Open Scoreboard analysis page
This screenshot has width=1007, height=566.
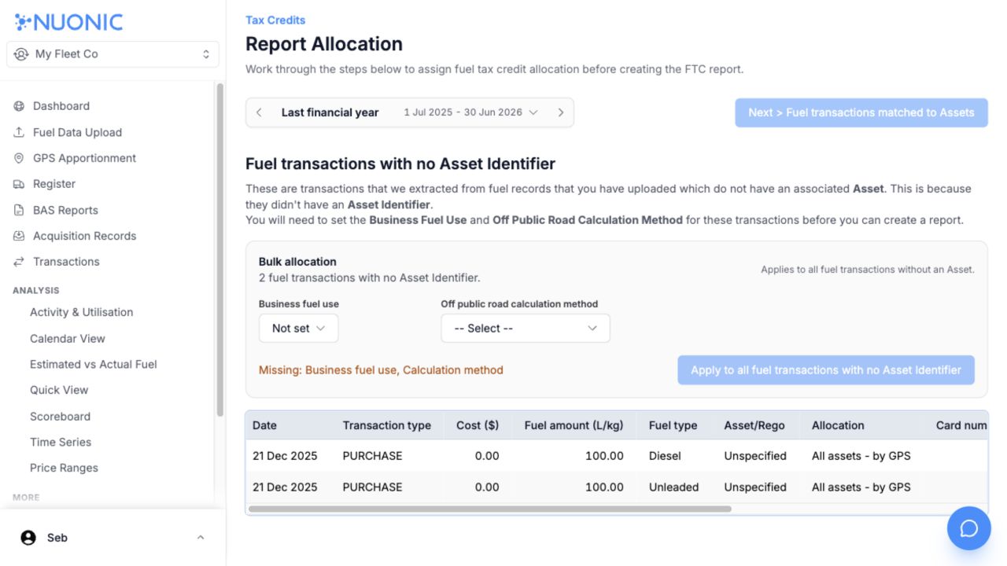[60, 416]
